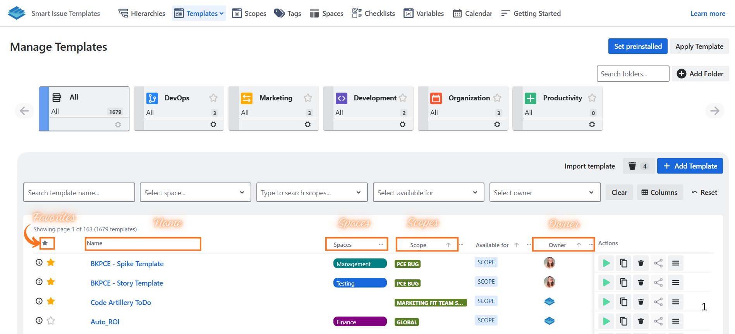735x334 pixels.
Task: Sort by Available for column arrow
Action: tap(517, 245)
